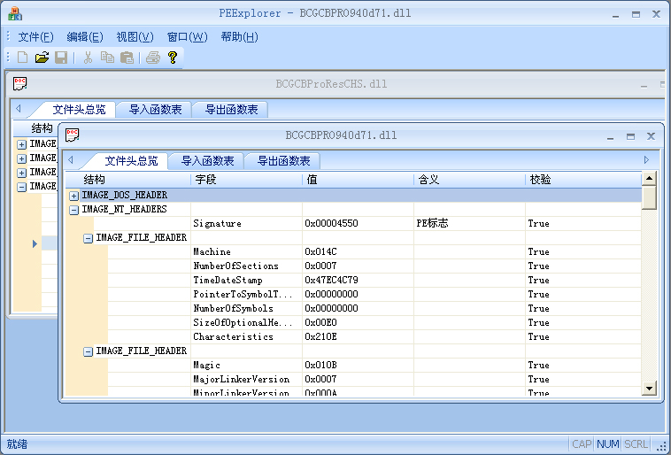Image resolution: width=671 pixels, height=455 pixels.
Task: Click the value 0x00004550
Action: pyautogui.click(x=331, y=223)
